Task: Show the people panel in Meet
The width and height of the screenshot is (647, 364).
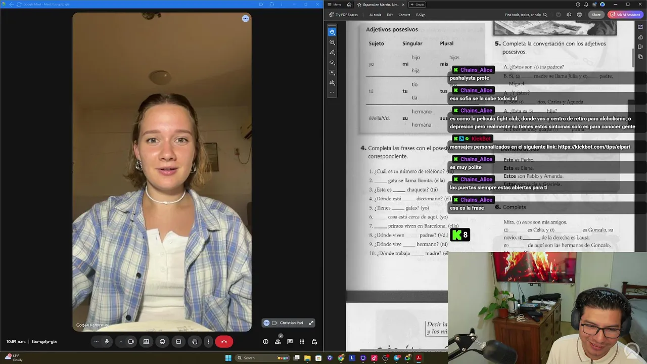Action: coord(278,342)
